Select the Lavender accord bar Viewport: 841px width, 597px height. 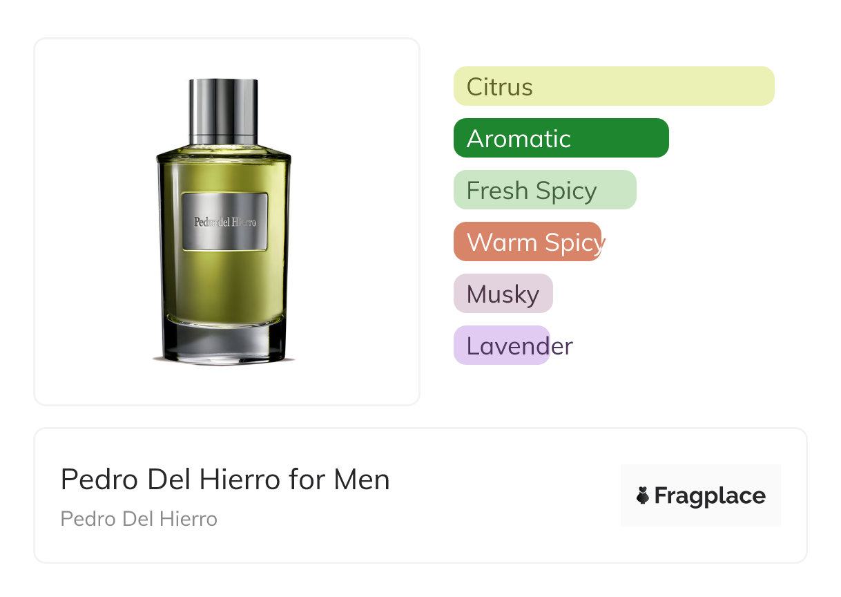pos(502,345)
